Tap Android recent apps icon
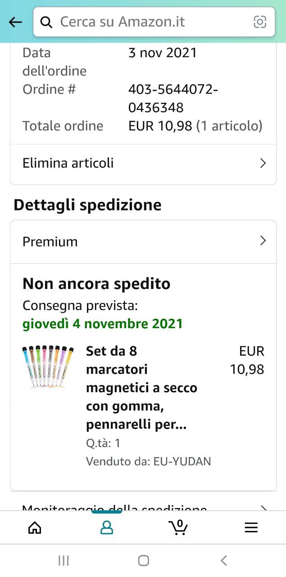The image size is (286, 577). [64, 560]
